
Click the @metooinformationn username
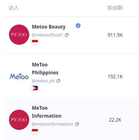click(53, 124)
